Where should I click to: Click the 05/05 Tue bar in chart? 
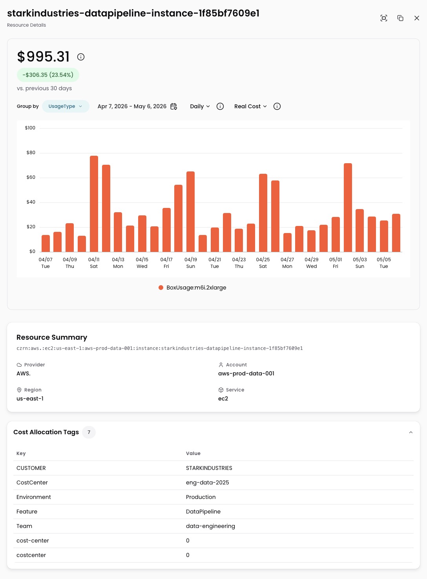(384, 236)
